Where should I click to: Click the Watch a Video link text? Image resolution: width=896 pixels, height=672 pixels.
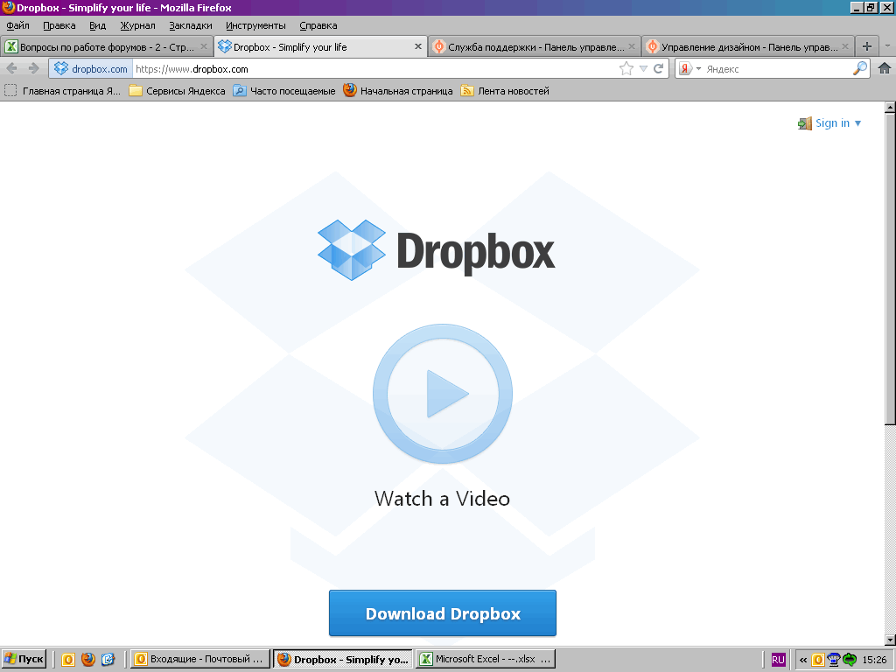442,498
